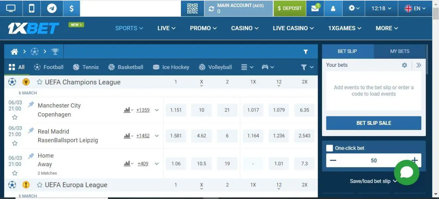Switch to the MY BETS tab

[x=399, y=51]
